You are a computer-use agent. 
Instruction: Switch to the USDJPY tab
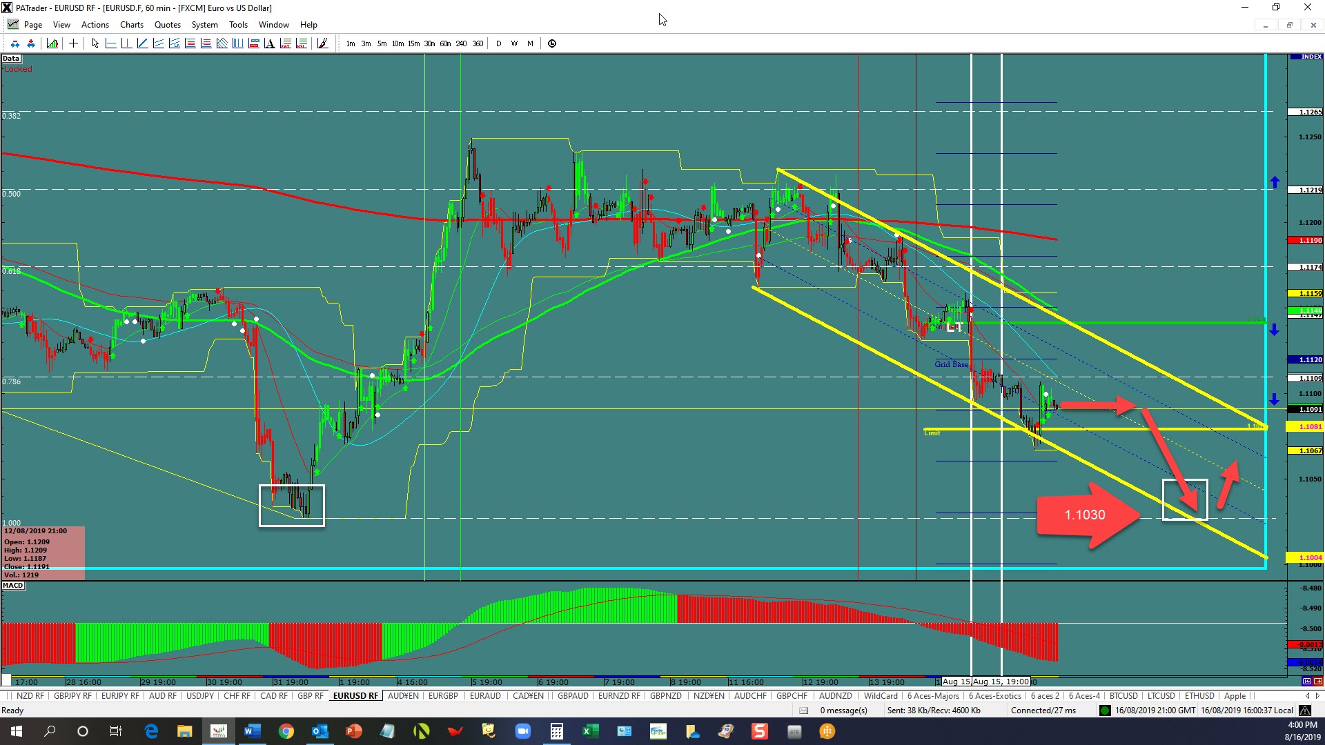click(x=200, y=696)
